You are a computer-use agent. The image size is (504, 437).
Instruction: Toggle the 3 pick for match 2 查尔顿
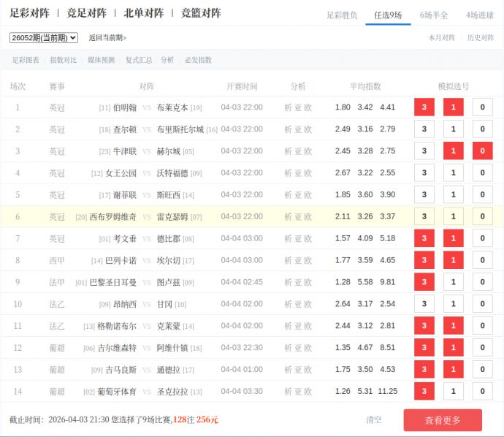(x=424, y=129)
